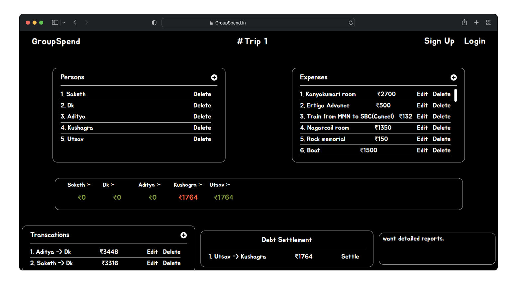Click the browser reload icon
517x295 pixels.
pyautogui.click(x=351, y=23)
